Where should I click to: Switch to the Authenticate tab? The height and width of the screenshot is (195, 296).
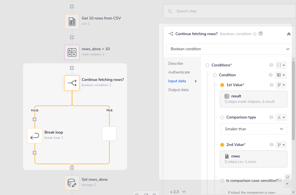(x=179, y=72)
